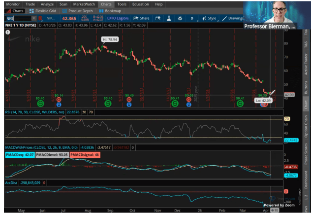This screenshot has height=214, width=314.
Task: Toggle Chart sidebar panel
Action: [x=306, y=105]
